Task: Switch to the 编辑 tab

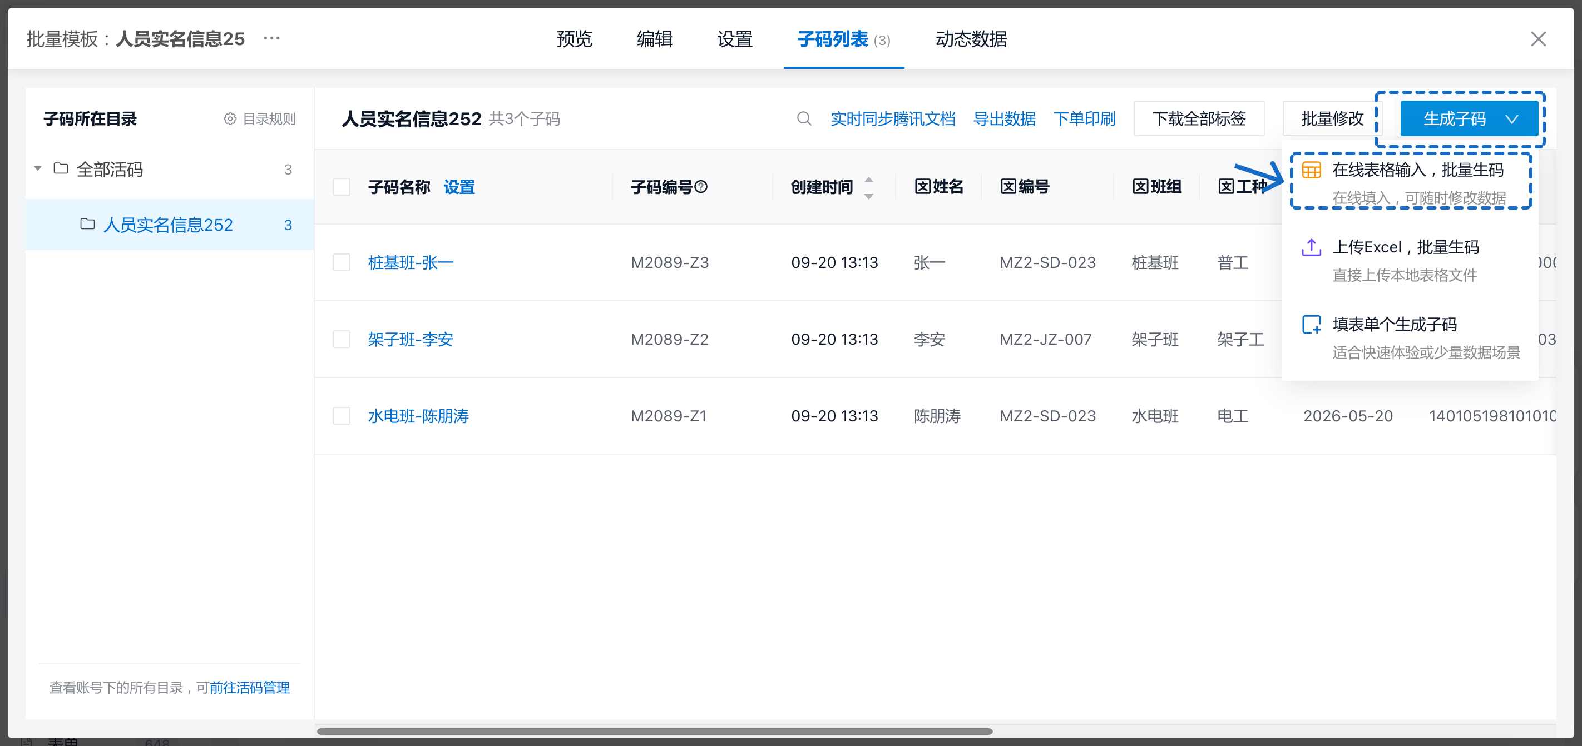Action: click(x=655, y=39)
